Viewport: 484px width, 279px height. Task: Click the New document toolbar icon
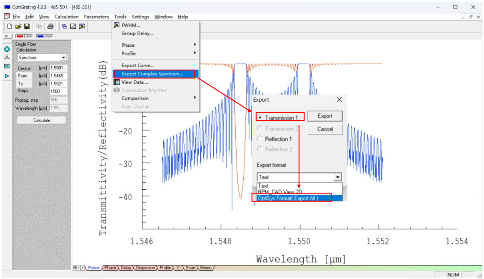(x=10, y=26)
